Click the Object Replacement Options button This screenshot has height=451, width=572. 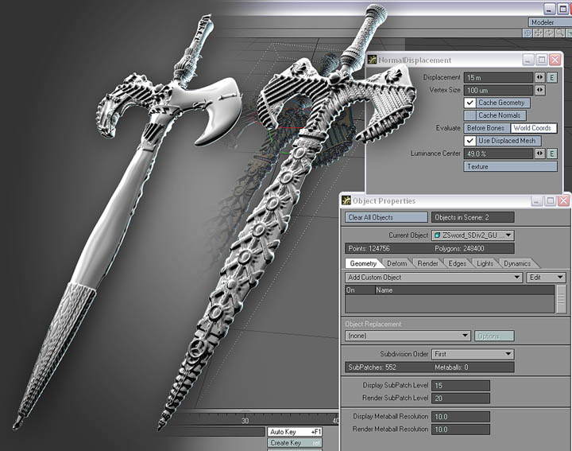494,336
